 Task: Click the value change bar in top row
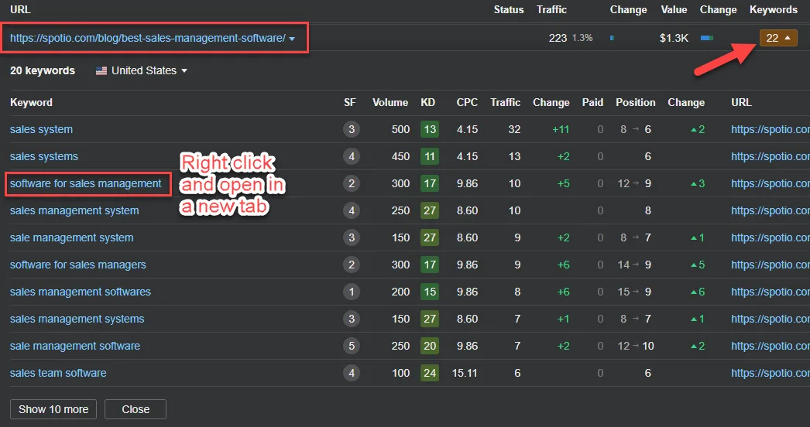point(707,38)
